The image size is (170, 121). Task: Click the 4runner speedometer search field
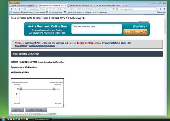click(137, 9)
